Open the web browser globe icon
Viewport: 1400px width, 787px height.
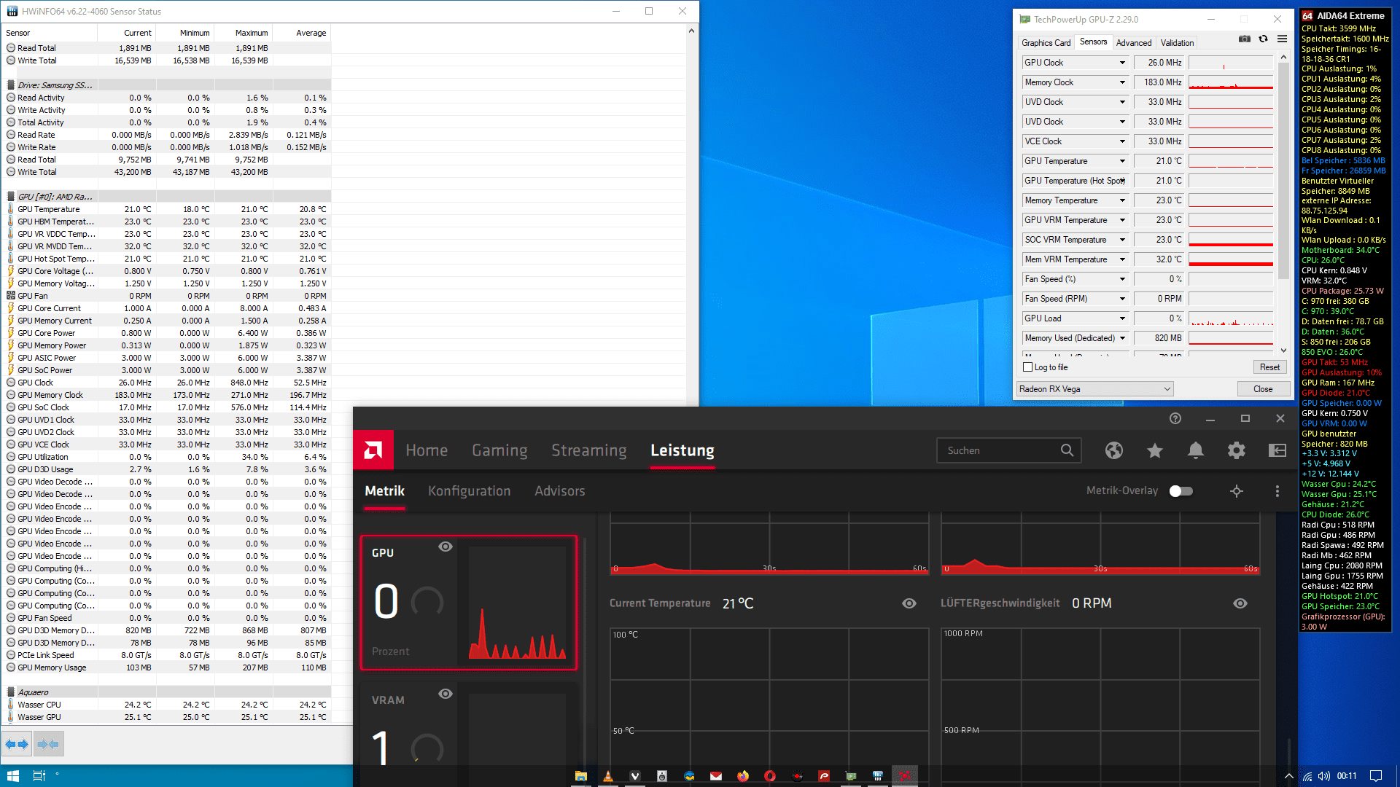1113,451
